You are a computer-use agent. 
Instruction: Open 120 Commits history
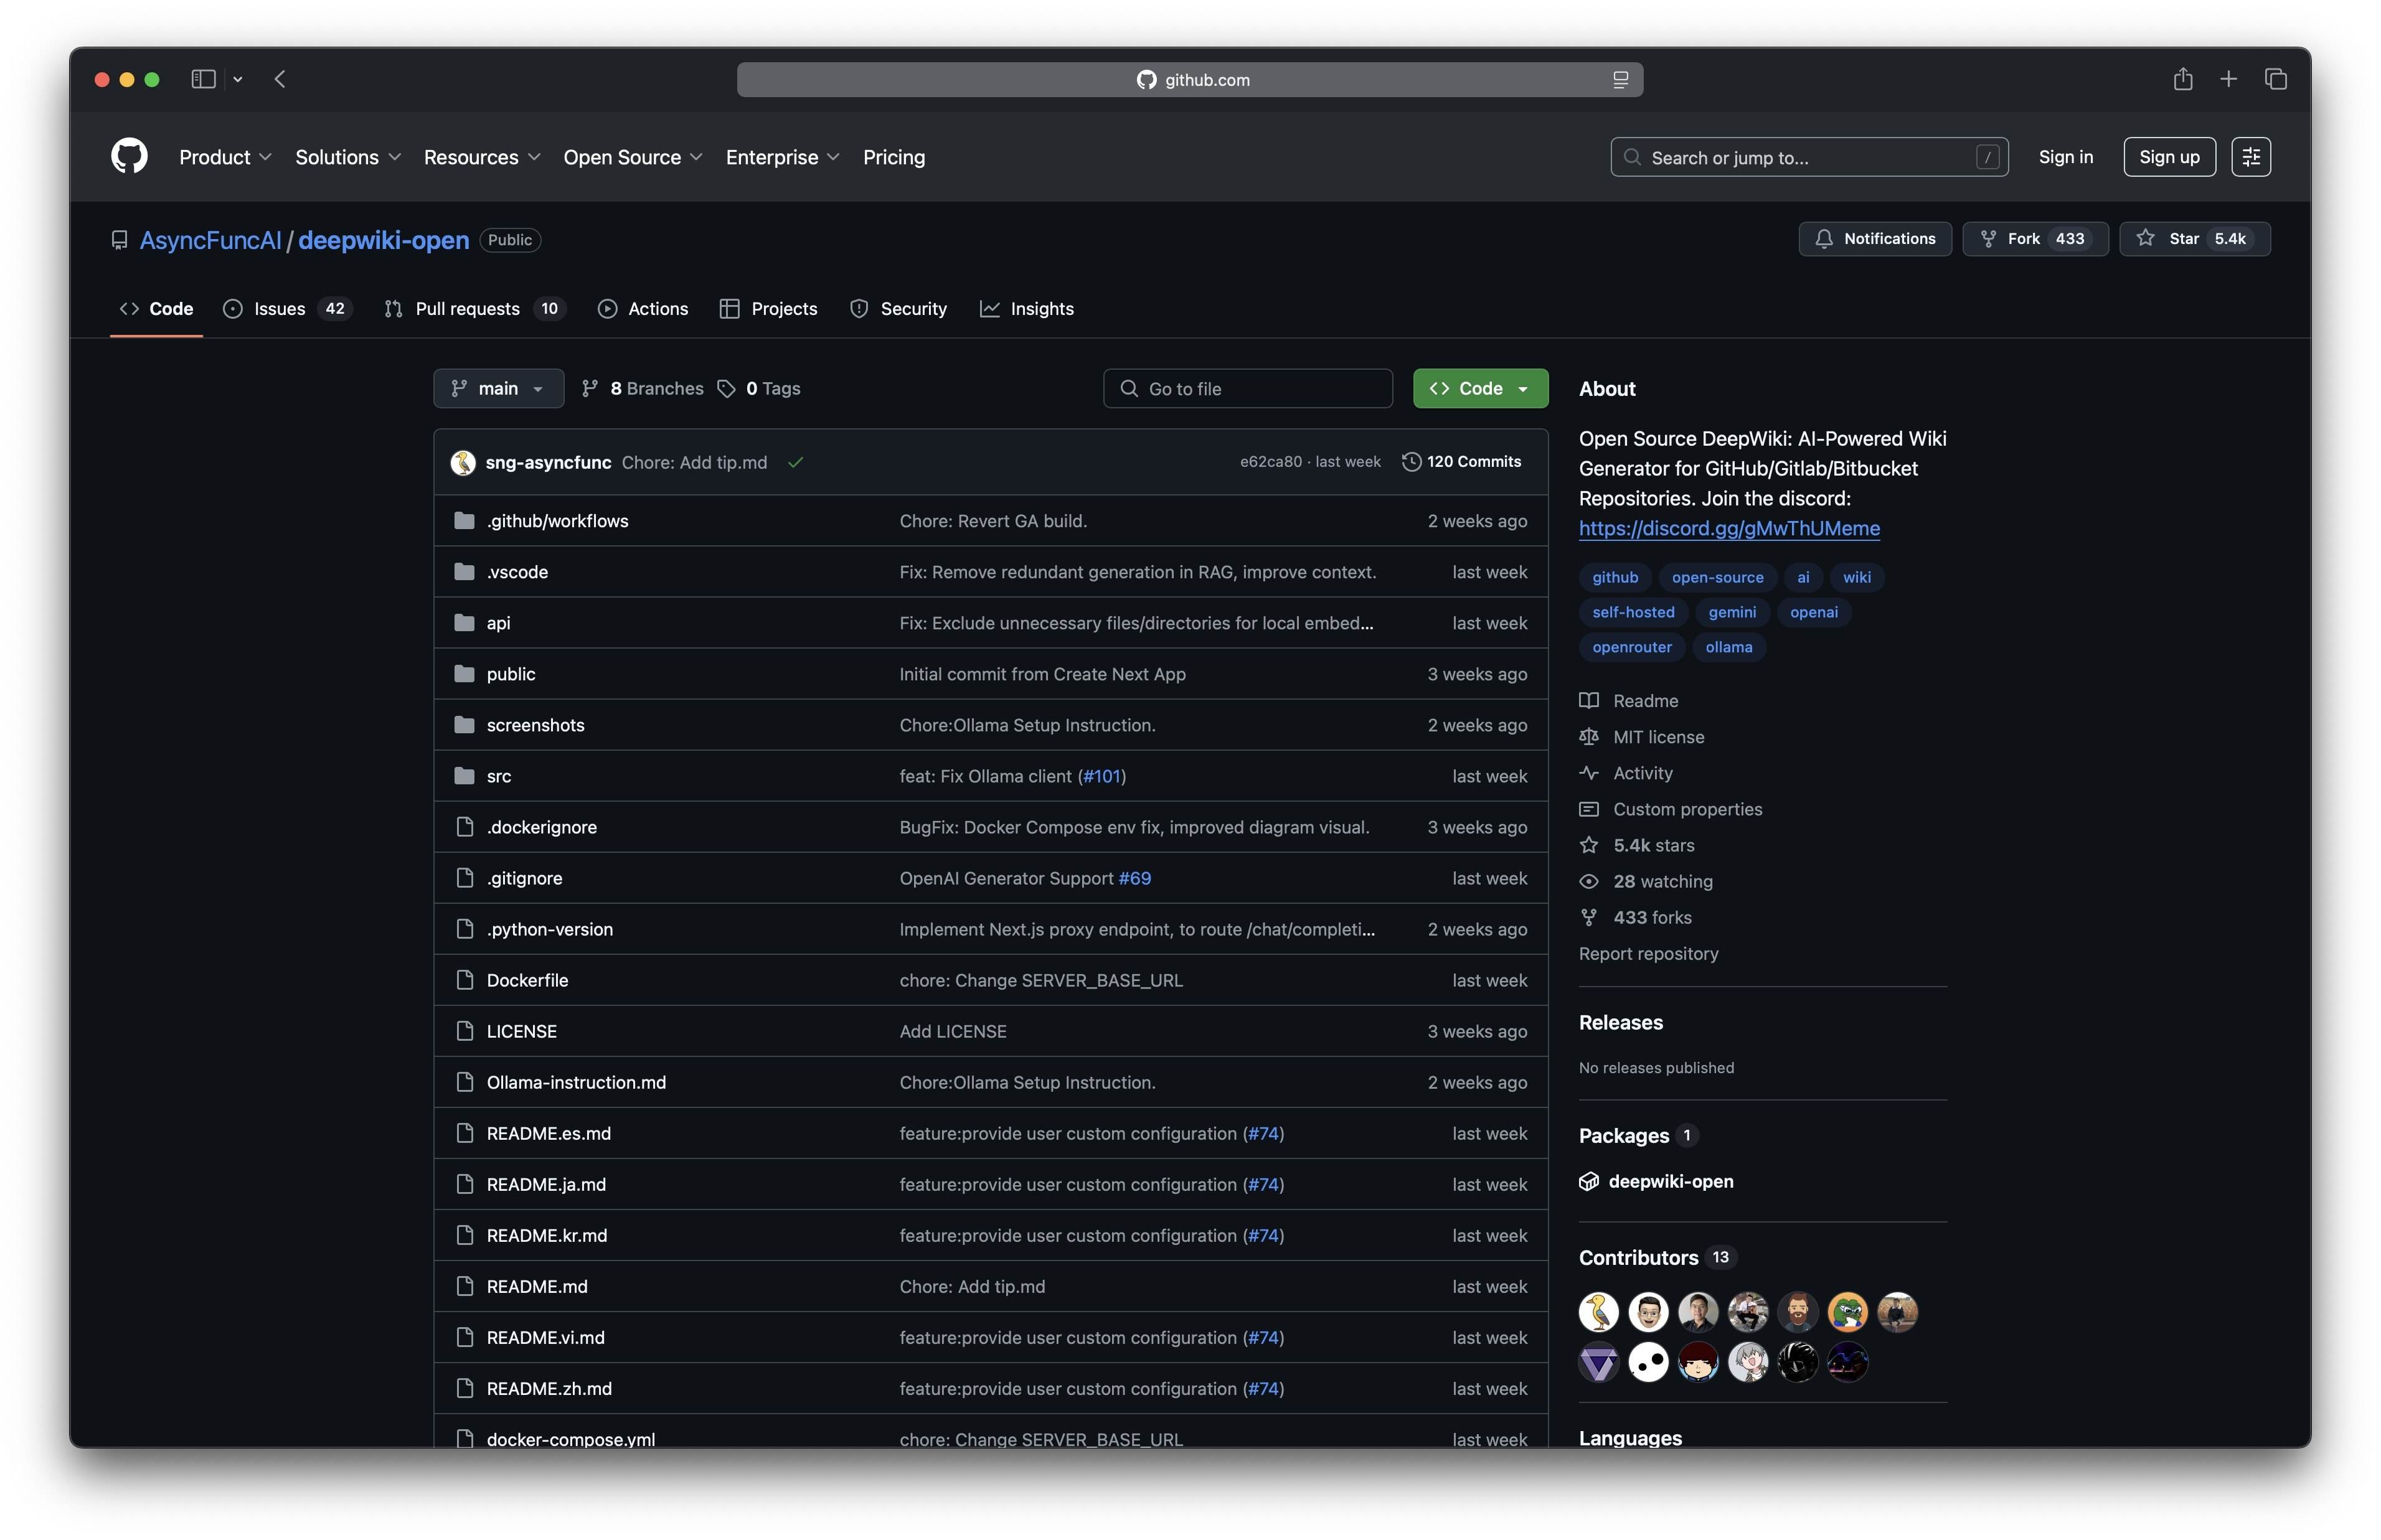(x=1461, y=461)
